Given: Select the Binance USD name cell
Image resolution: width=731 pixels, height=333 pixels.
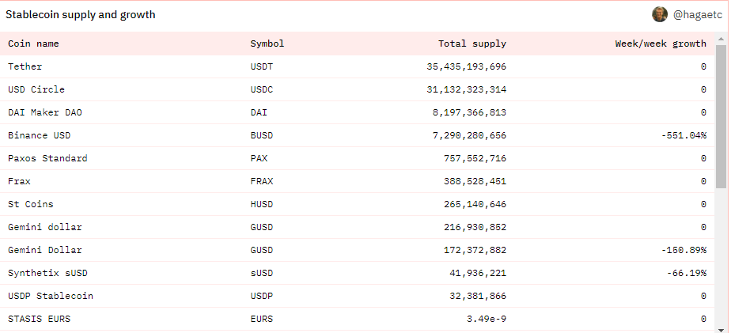Looking at the screenshot, I should pyautogui.click(x=40, y=135).
